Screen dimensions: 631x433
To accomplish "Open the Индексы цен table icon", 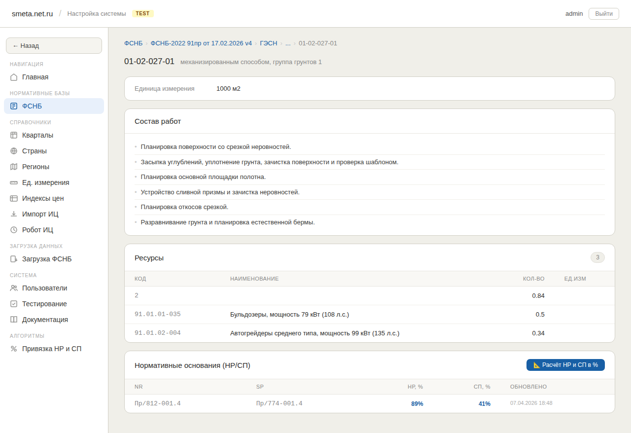I will coord(14,198).
